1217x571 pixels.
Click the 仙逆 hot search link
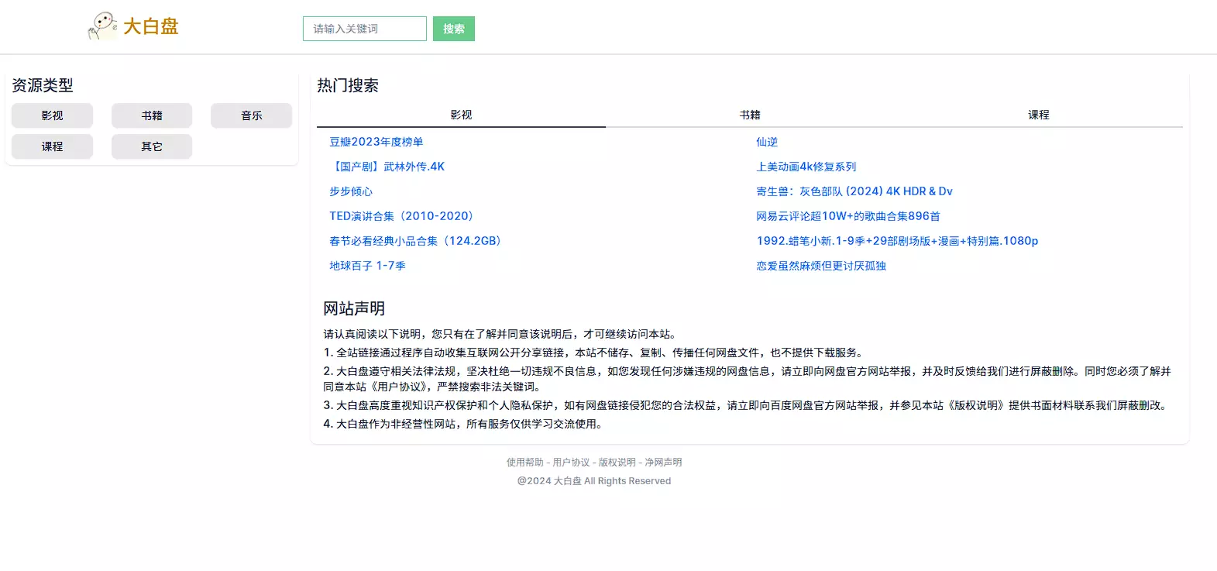767,142
